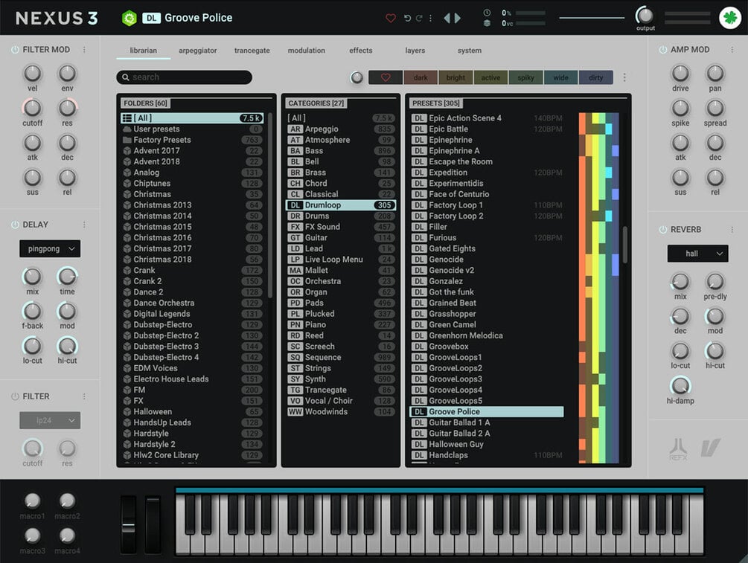Open the hall reverb type dropdown
748x563 pixels.
pos(697,254)
